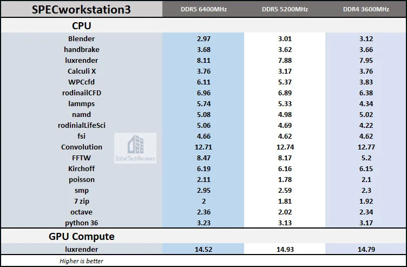Click poisson value 1.78
Image resolution: width=407 pixels, height=267 pixels.
pyautogui.click(x=285, y=179)
